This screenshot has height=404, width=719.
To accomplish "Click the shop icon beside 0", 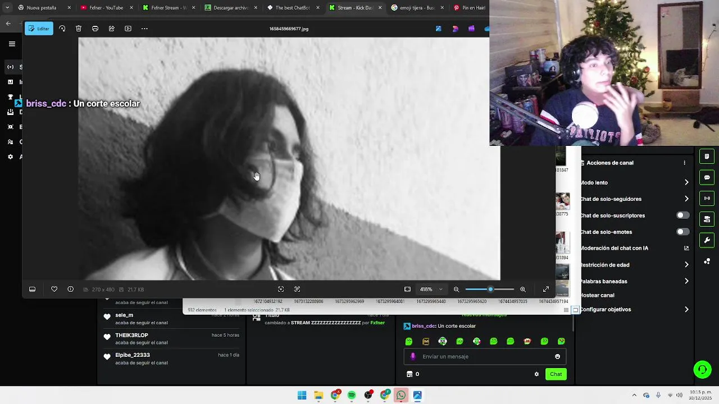I will (409, 374).
